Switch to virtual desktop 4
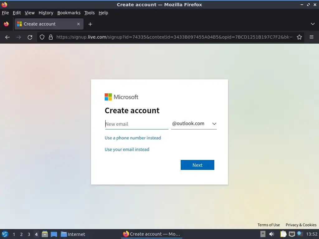Viewport: 319px width, 239px height. [36, 234]
